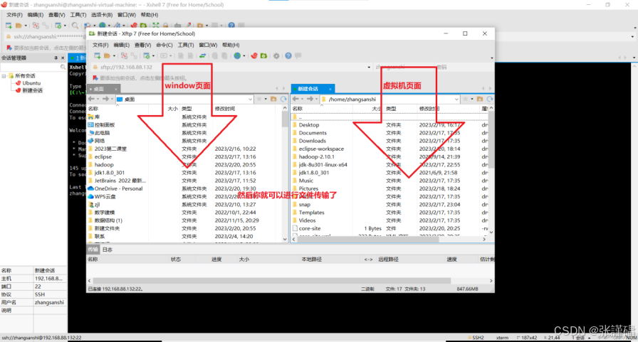Select the Downloads folder in remote pane
The image size is (638, 342).
tap(312, 141)
